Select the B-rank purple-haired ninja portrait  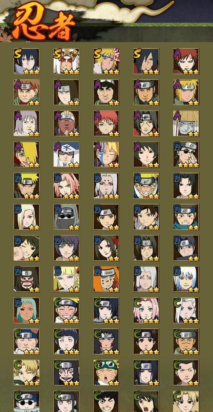point(66,248)
